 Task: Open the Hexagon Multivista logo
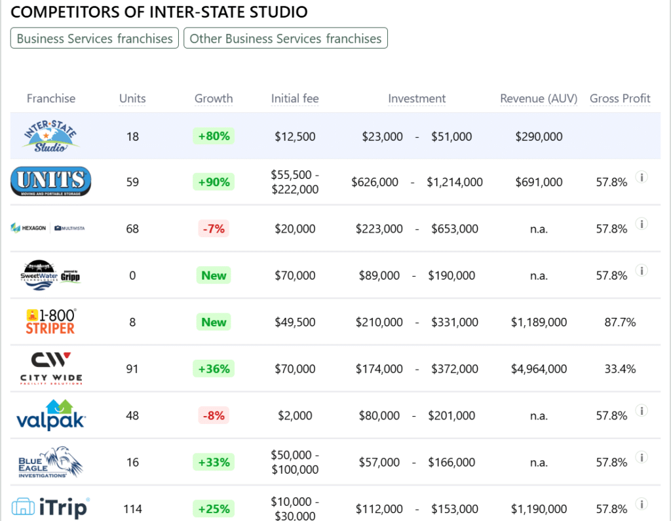click(x=47, y=228)
